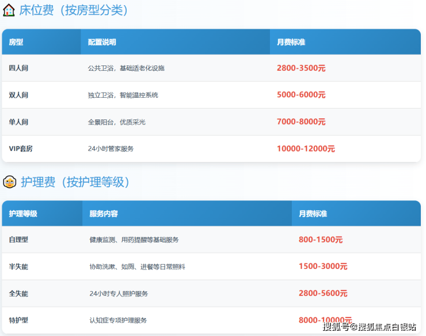Click the 半失能 price 1500-3000元

[323, 267]
